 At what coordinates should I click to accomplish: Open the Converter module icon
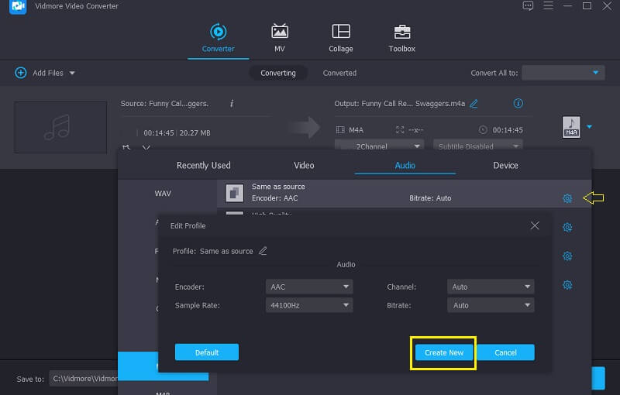(x=218, y=33)
